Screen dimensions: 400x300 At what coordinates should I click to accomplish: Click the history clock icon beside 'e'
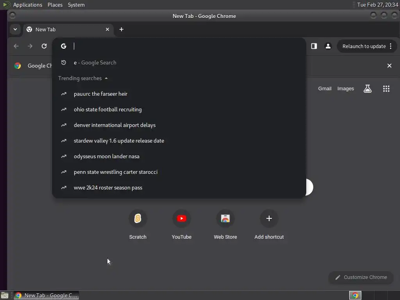coord(64,62)
